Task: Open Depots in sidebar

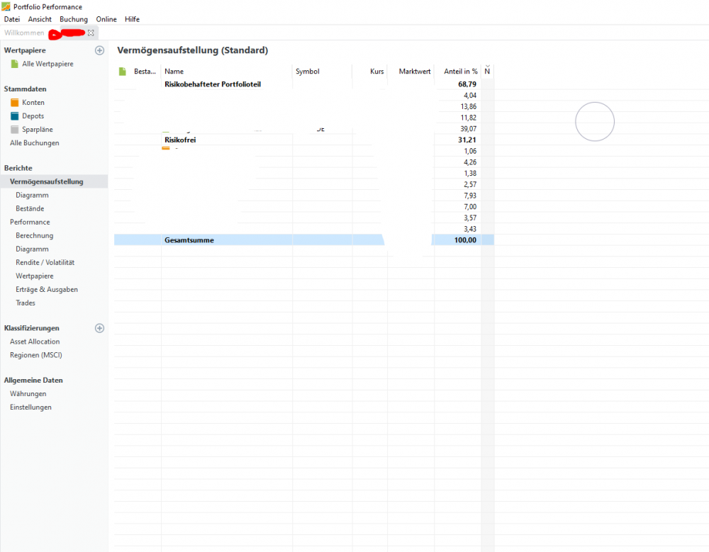Action: pos(33,116)
